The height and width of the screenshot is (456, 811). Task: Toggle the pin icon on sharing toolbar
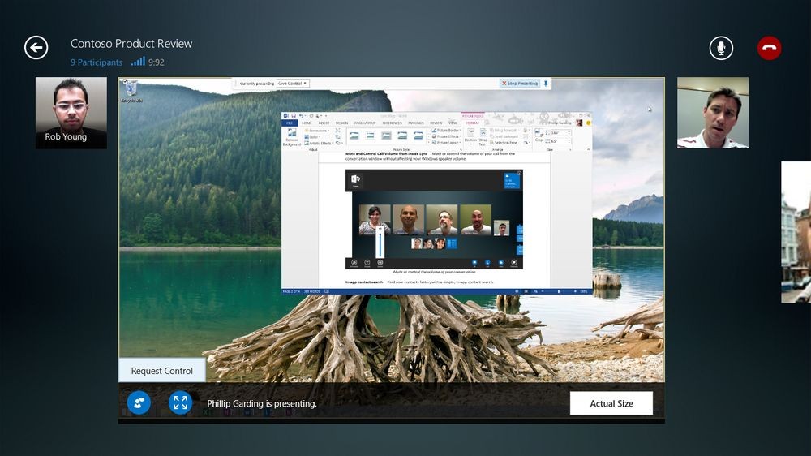coord(545,84)
